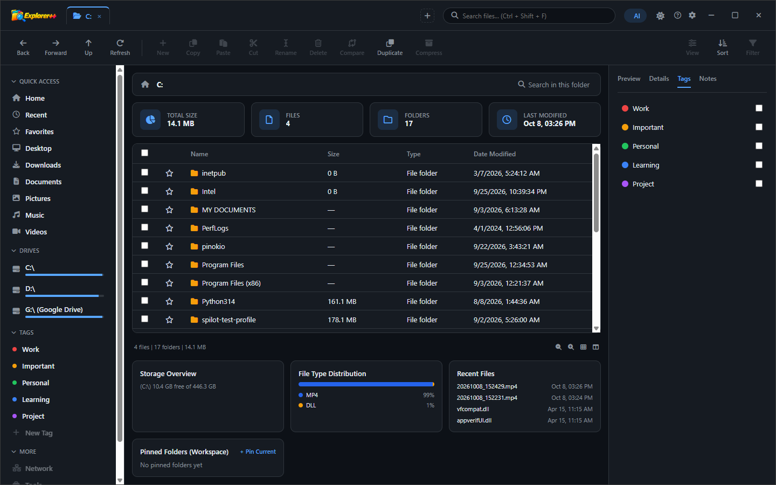Click the Duplicate toolbar icon
Image resolution: width=776 pixels, height=485 pixels.
point(390,47)
